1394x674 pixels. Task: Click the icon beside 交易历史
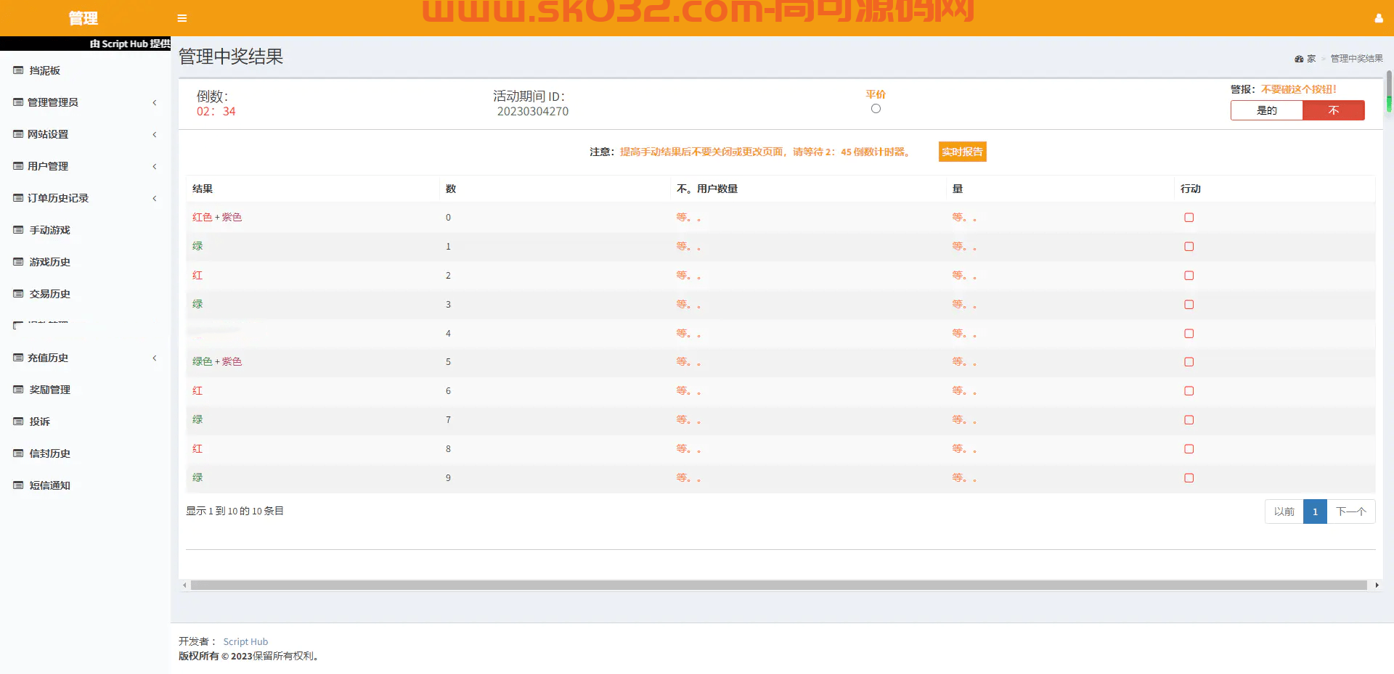point(18,294)
